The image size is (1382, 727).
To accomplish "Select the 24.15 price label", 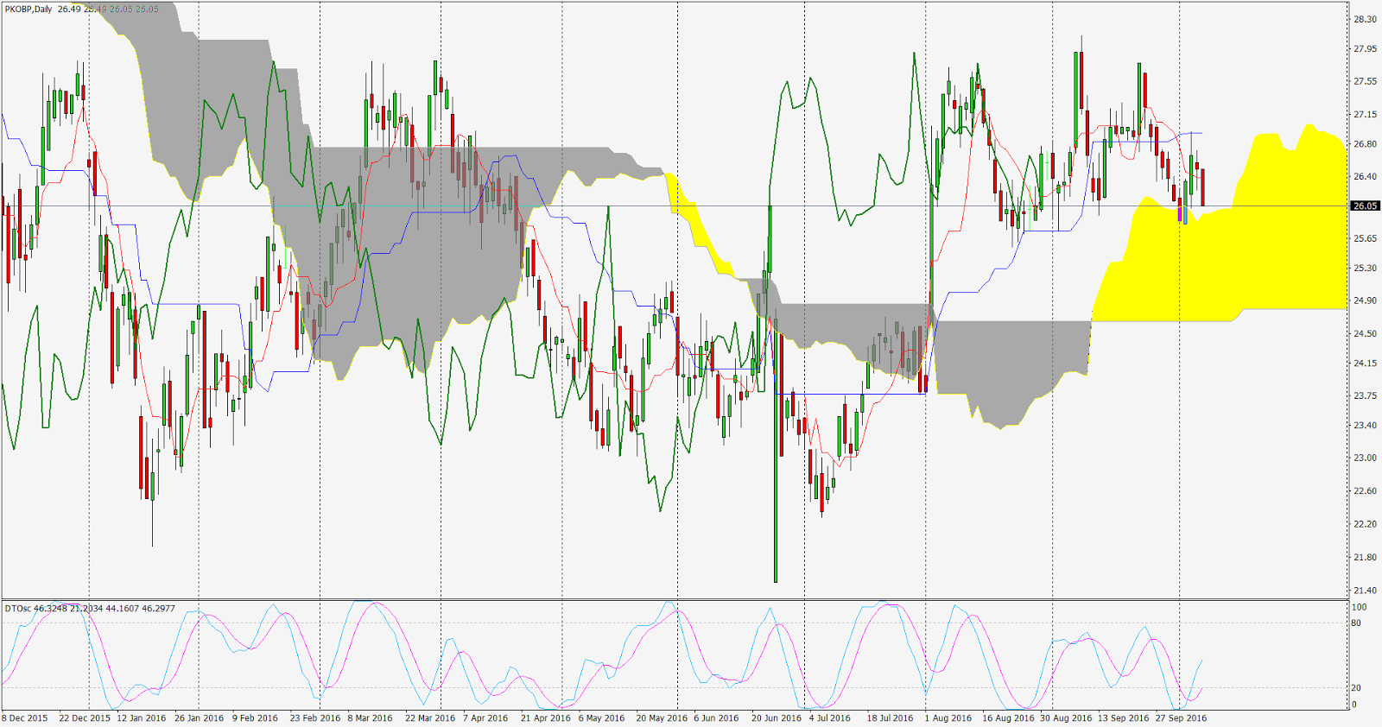I will tap(1365, 363).
